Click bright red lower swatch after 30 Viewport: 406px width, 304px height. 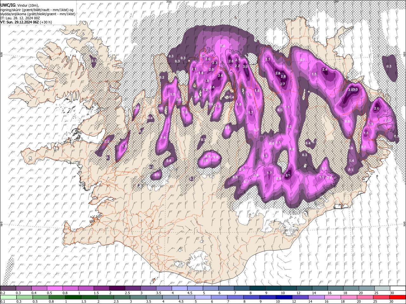(x=398, y=297)
